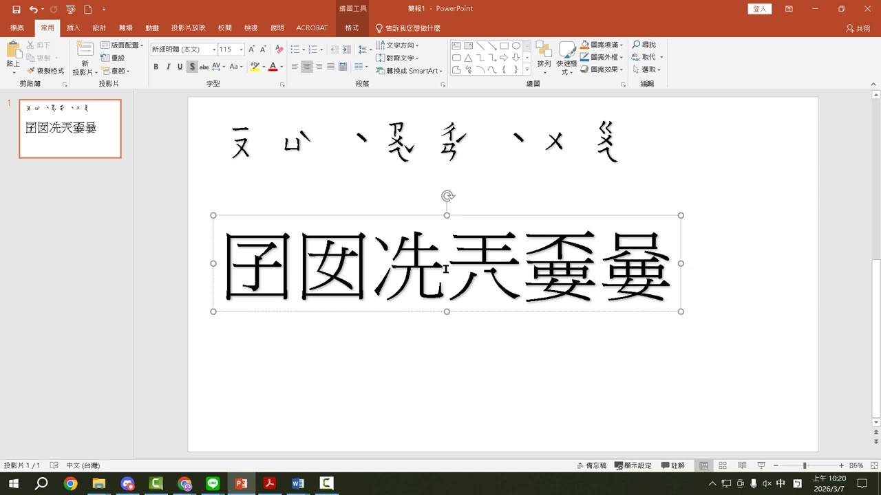Click Reset slide (重設) icon
881x495 pixels.
coord(113,58)
